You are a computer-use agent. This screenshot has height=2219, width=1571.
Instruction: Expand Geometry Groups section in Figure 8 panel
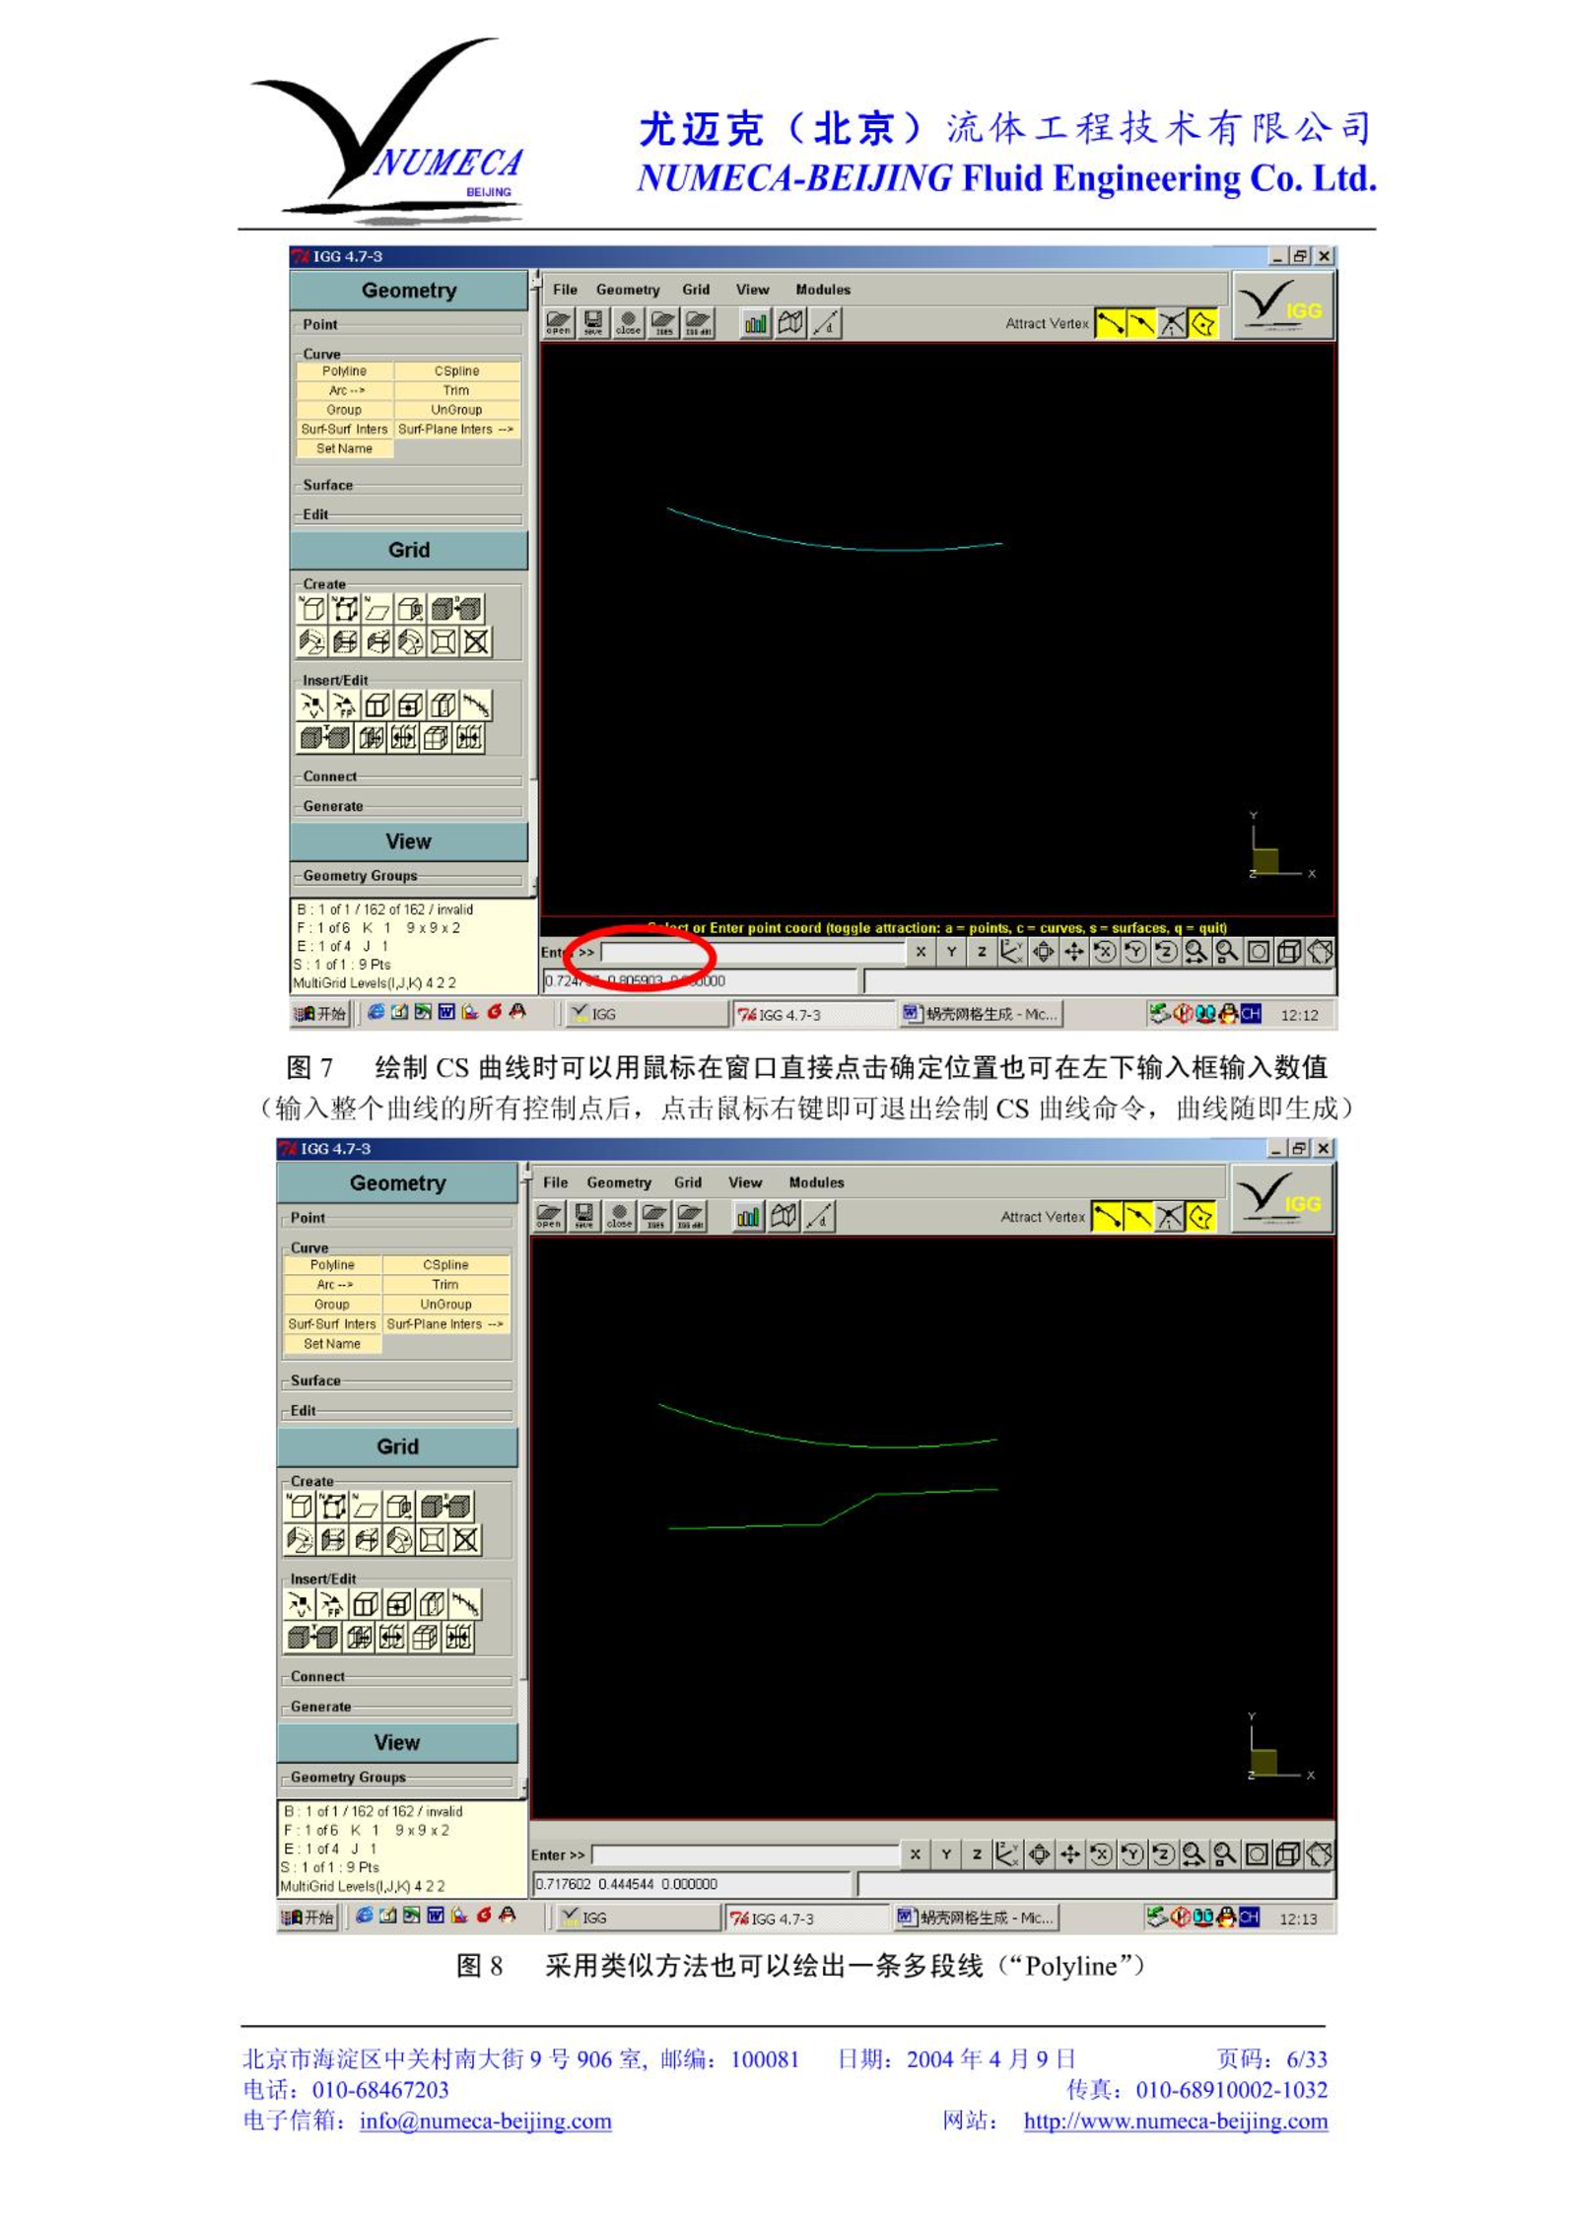348,1778
